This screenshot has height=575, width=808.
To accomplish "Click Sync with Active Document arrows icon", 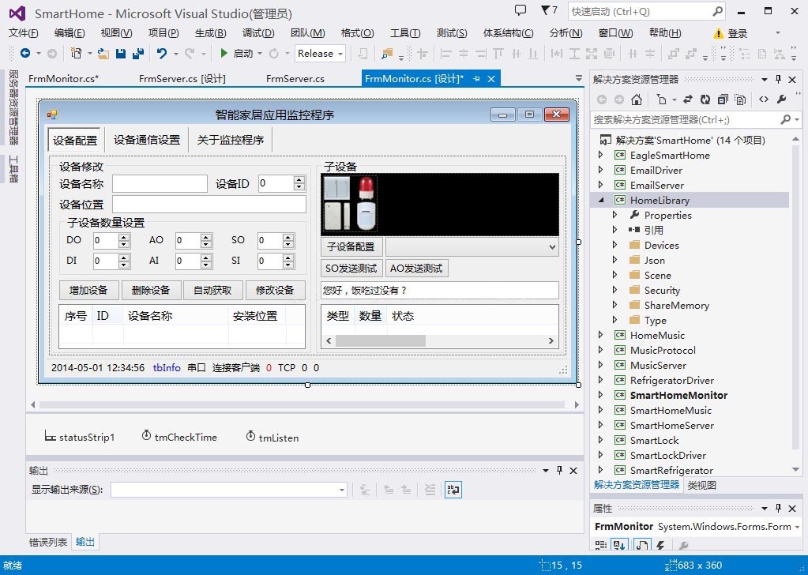I will click(687, 100).
